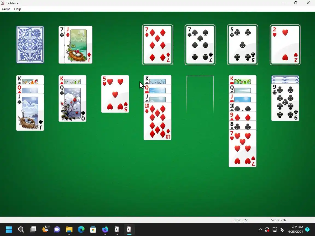Pick the King of clubs in the tableau

point(30,80)
